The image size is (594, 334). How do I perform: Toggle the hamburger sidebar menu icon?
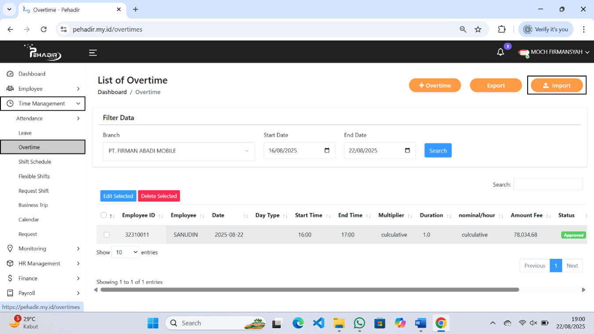click(93, 53)
